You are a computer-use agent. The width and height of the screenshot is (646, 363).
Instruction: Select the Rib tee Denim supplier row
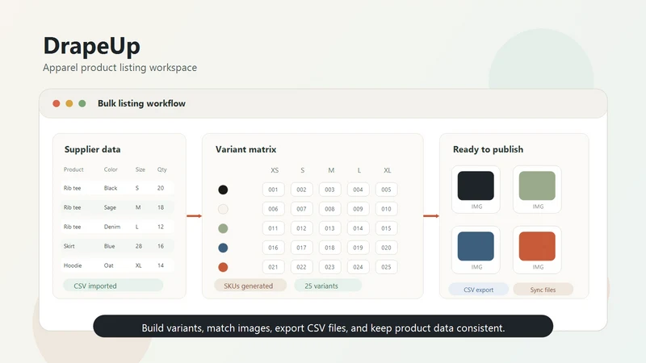point(117,227)
